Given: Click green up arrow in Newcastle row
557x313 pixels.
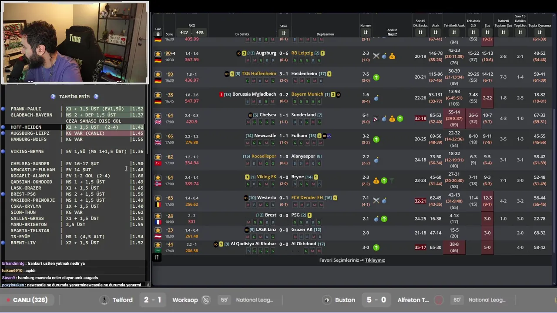Looking at the screenshot, I should [x=376, y=140].
